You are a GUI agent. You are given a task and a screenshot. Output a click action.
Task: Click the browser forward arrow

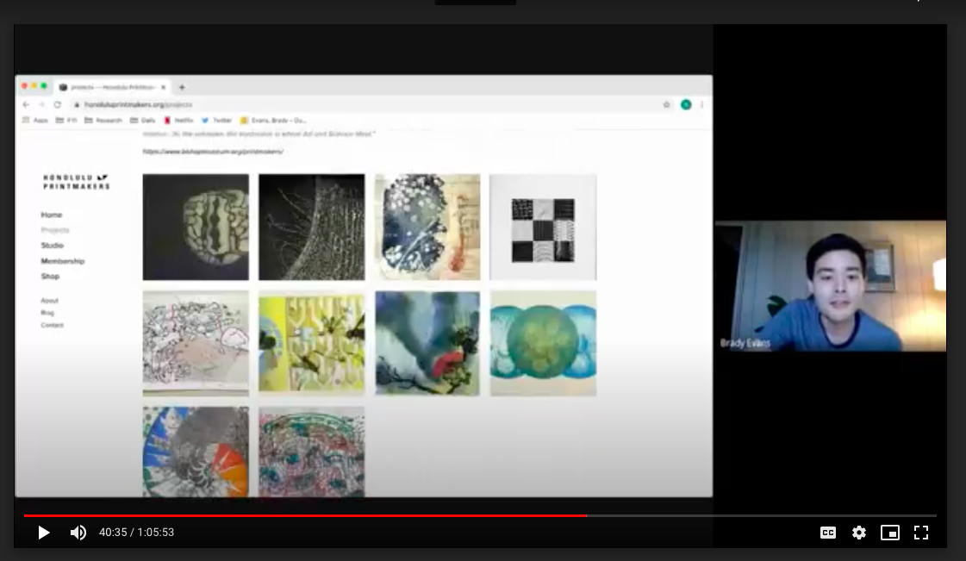[41, 104]
